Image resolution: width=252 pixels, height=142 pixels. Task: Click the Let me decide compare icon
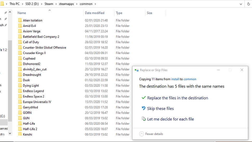144,119
